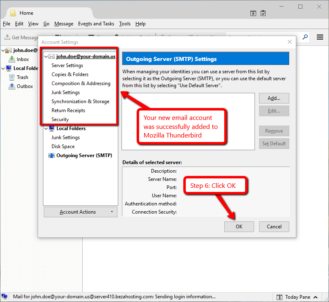Click the Trash icon in folder pane
The image size is (329, 302).
coord(12,77)
